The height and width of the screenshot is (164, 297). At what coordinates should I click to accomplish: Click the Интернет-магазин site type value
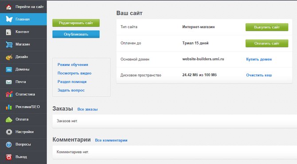199,27
